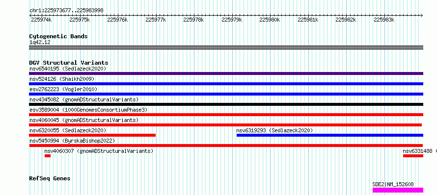437x195 pixels.
Task: Open the nsv6331488 variant label
Action: click(420, 151)
